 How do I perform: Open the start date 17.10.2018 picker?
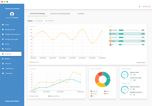[x=39, y=21]
